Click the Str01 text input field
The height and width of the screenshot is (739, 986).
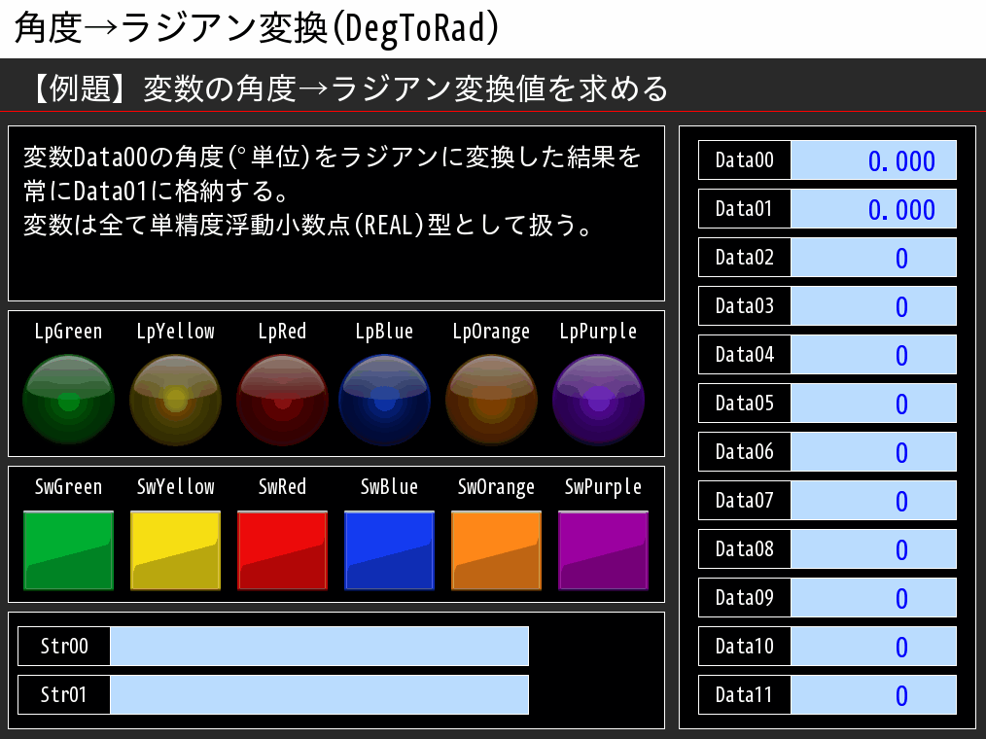[320, 695]
